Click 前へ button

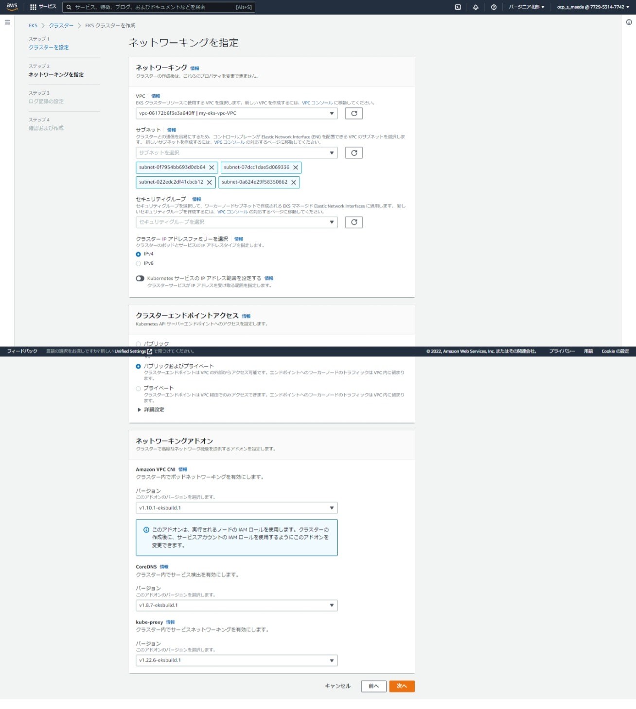point(374,686)
